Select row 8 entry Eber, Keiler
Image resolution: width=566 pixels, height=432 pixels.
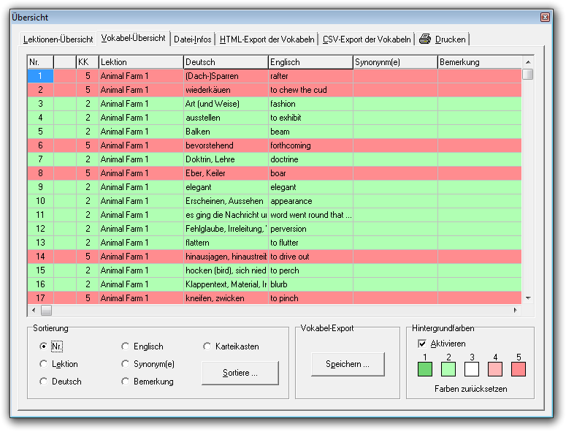click(x=225, y=173)
